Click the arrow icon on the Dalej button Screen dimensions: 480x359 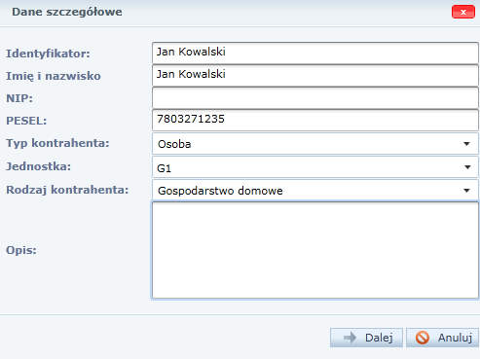(350, 338)
